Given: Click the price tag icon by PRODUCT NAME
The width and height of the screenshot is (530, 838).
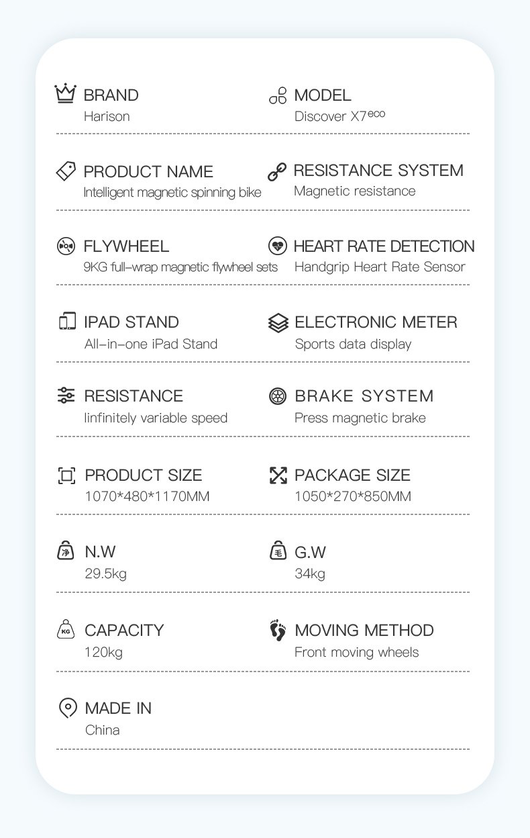Looking at the screenshot, I should pyautogui.click(x=66, y=171).
